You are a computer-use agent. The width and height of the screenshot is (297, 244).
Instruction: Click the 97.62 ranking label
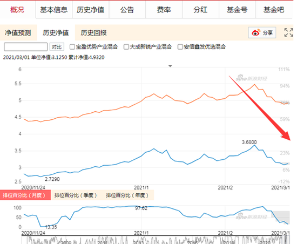coord(141,208)
